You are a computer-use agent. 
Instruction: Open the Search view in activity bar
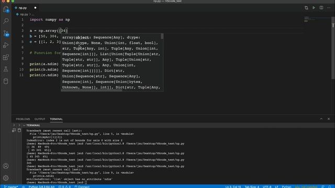click(x=6, y=21)
